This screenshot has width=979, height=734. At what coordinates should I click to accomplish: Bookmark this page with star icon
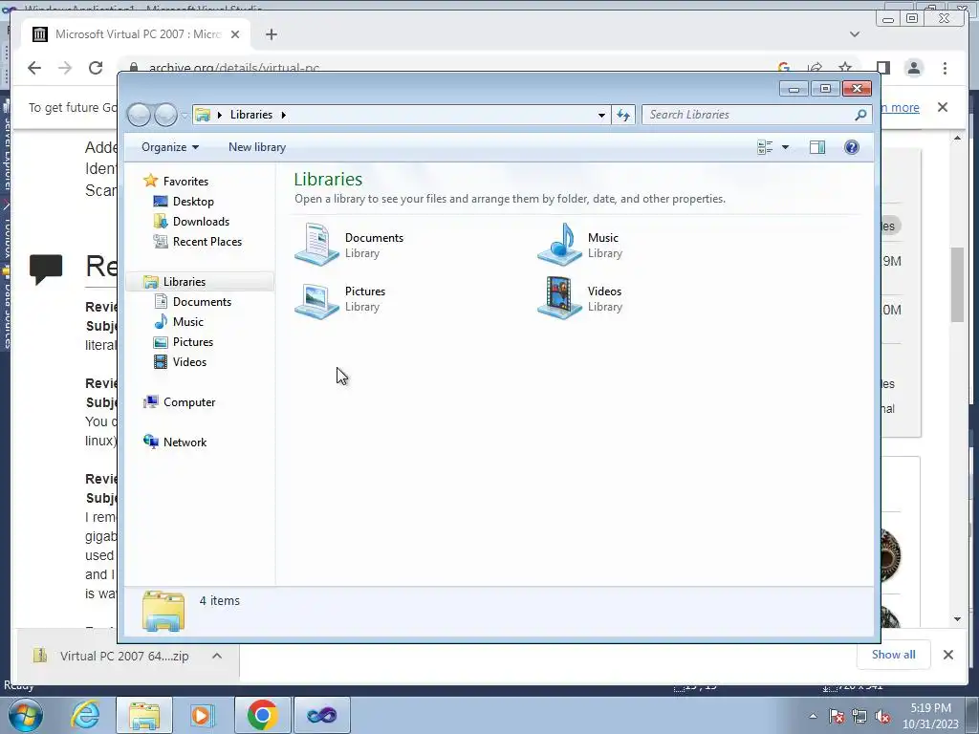[x=845, y=67]
